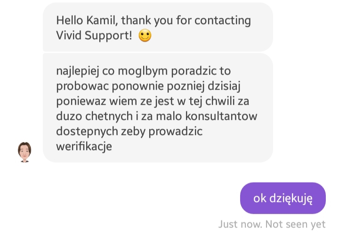Tap the purple 'ok dziękuję' message bubble
339x241 pixels.
(x=283, y=198)
